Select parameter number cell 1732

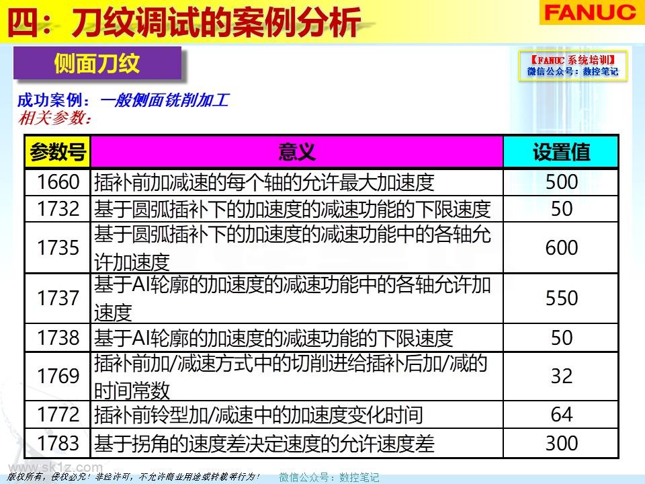coord(58,208)
